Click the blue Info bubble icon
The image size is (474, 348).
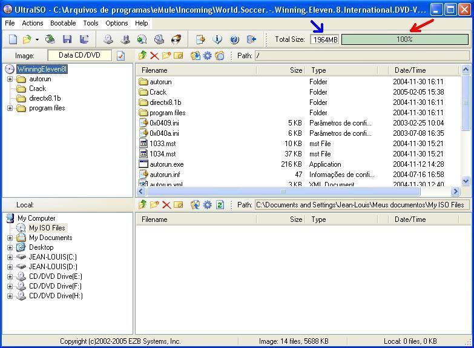coord(217,39)
